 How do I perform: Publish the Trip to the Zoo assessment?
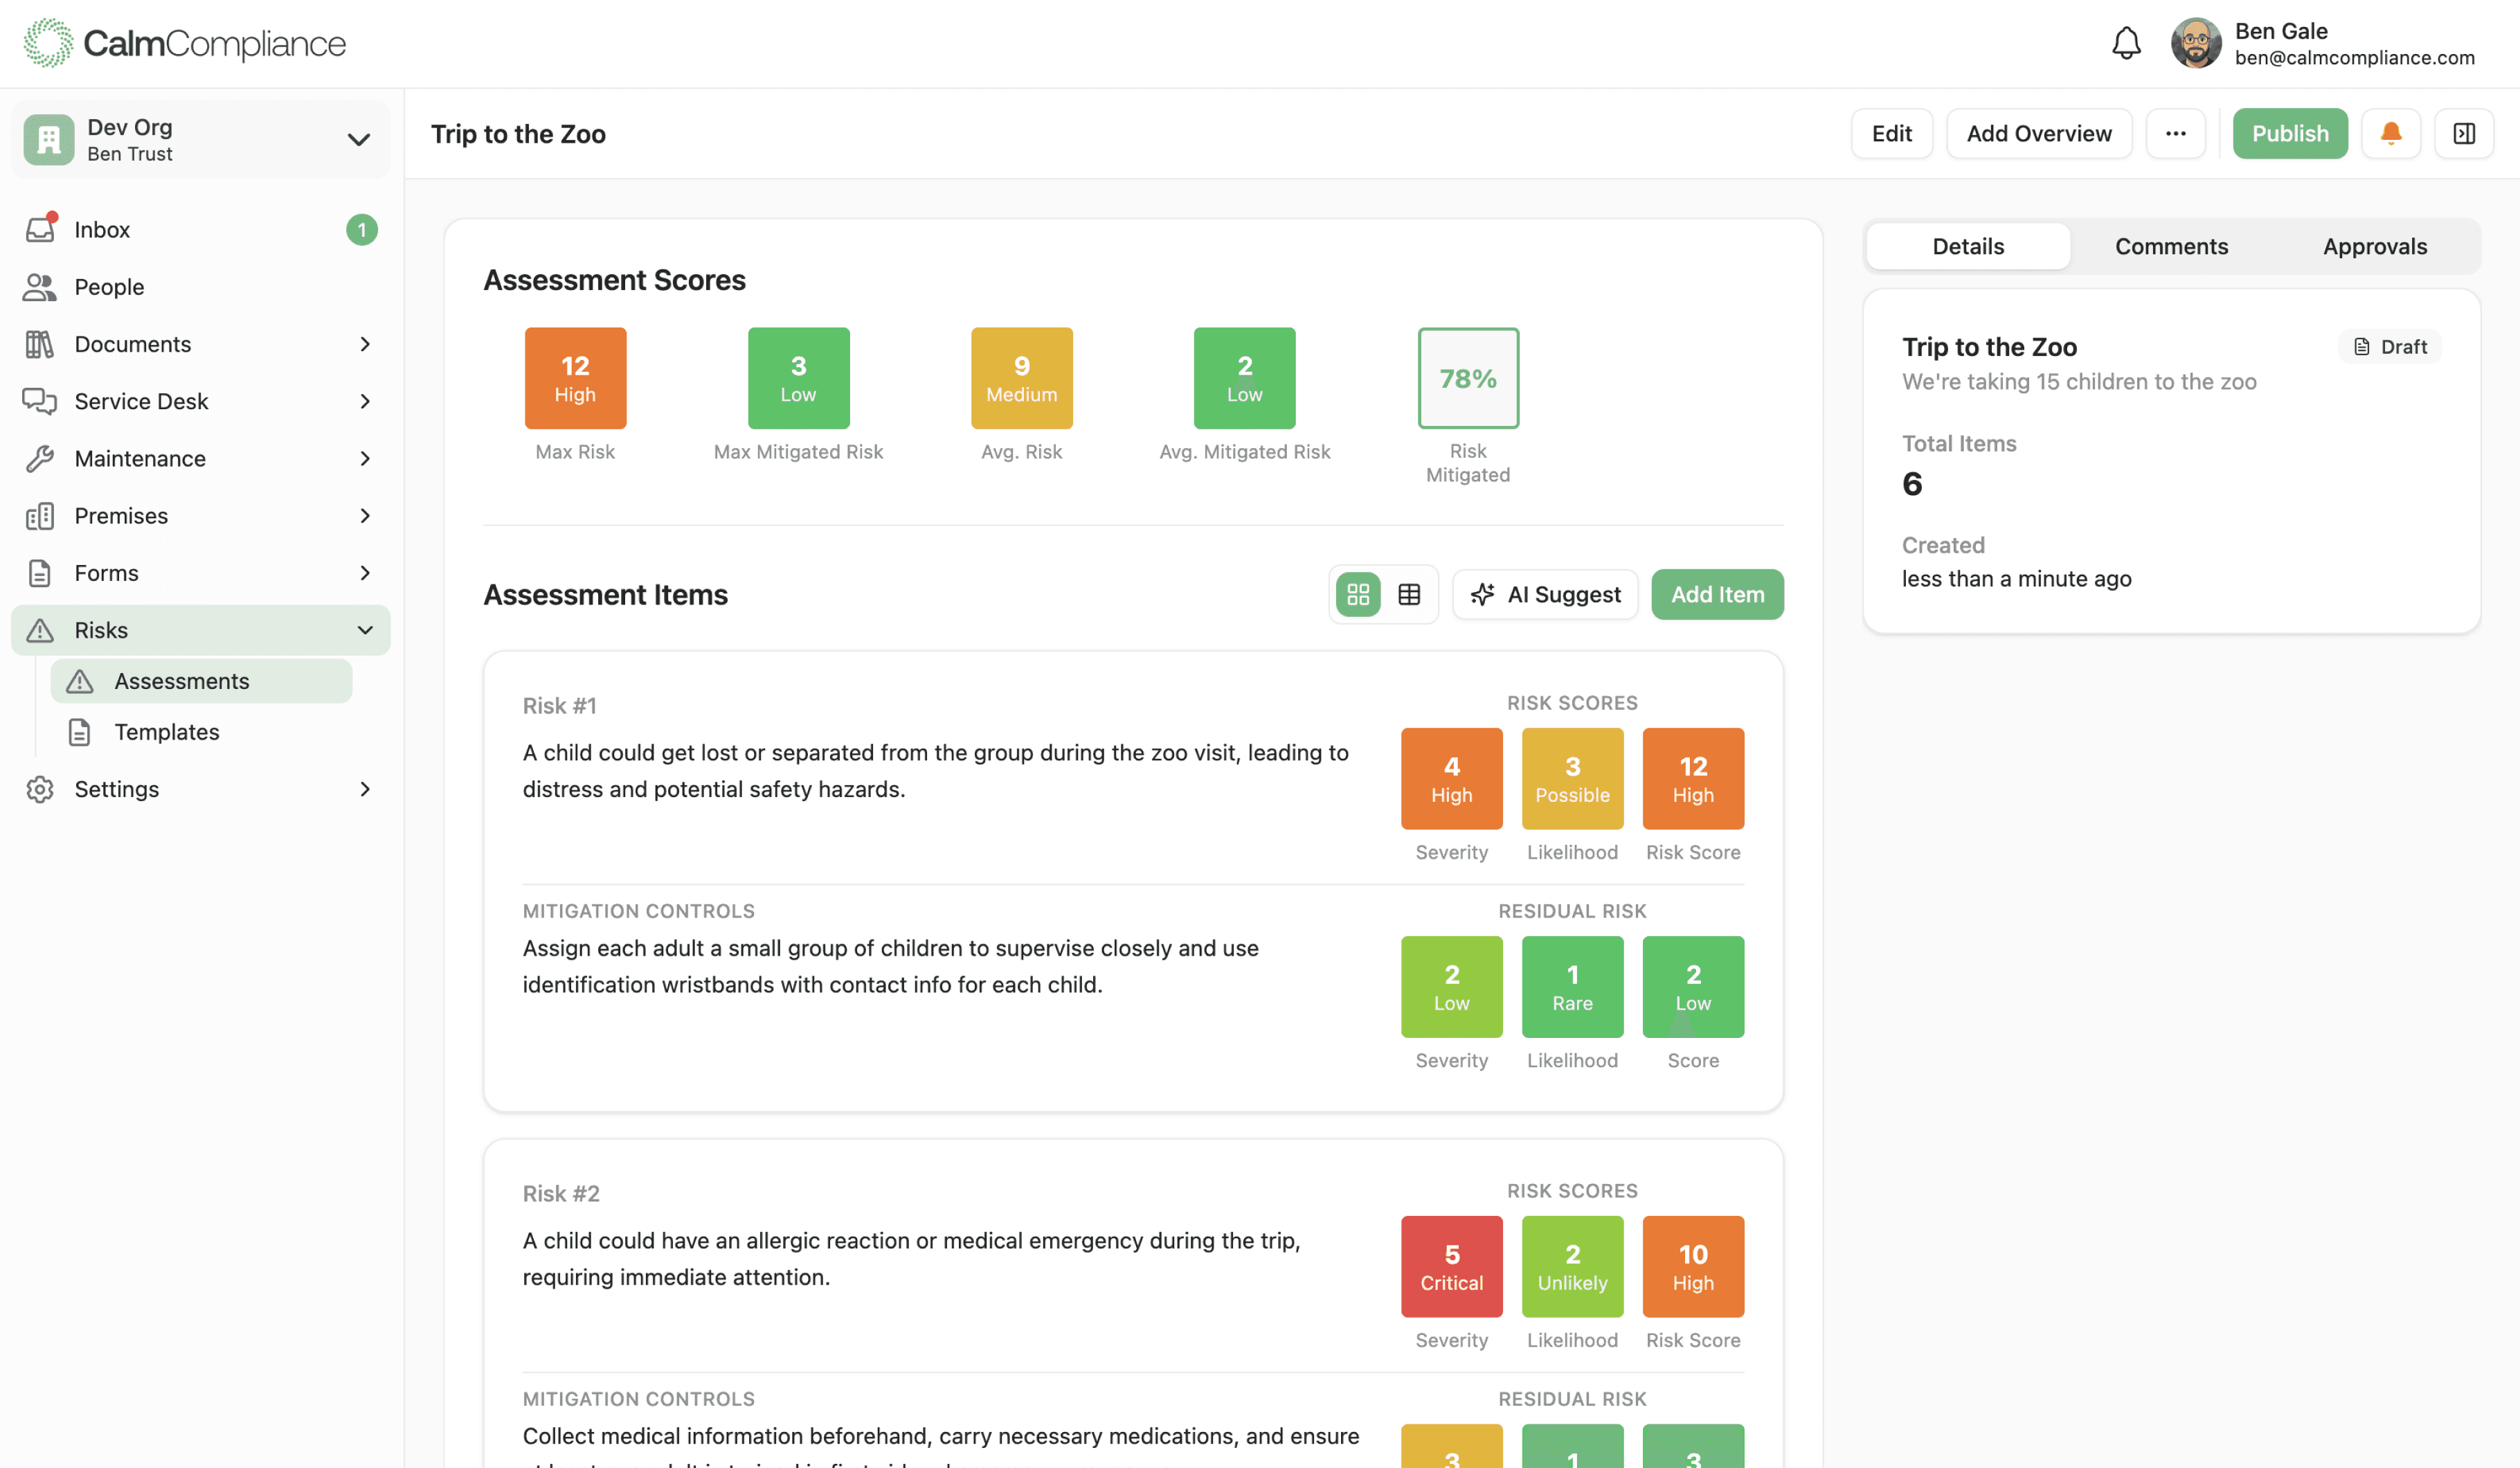coord(2290,133)
